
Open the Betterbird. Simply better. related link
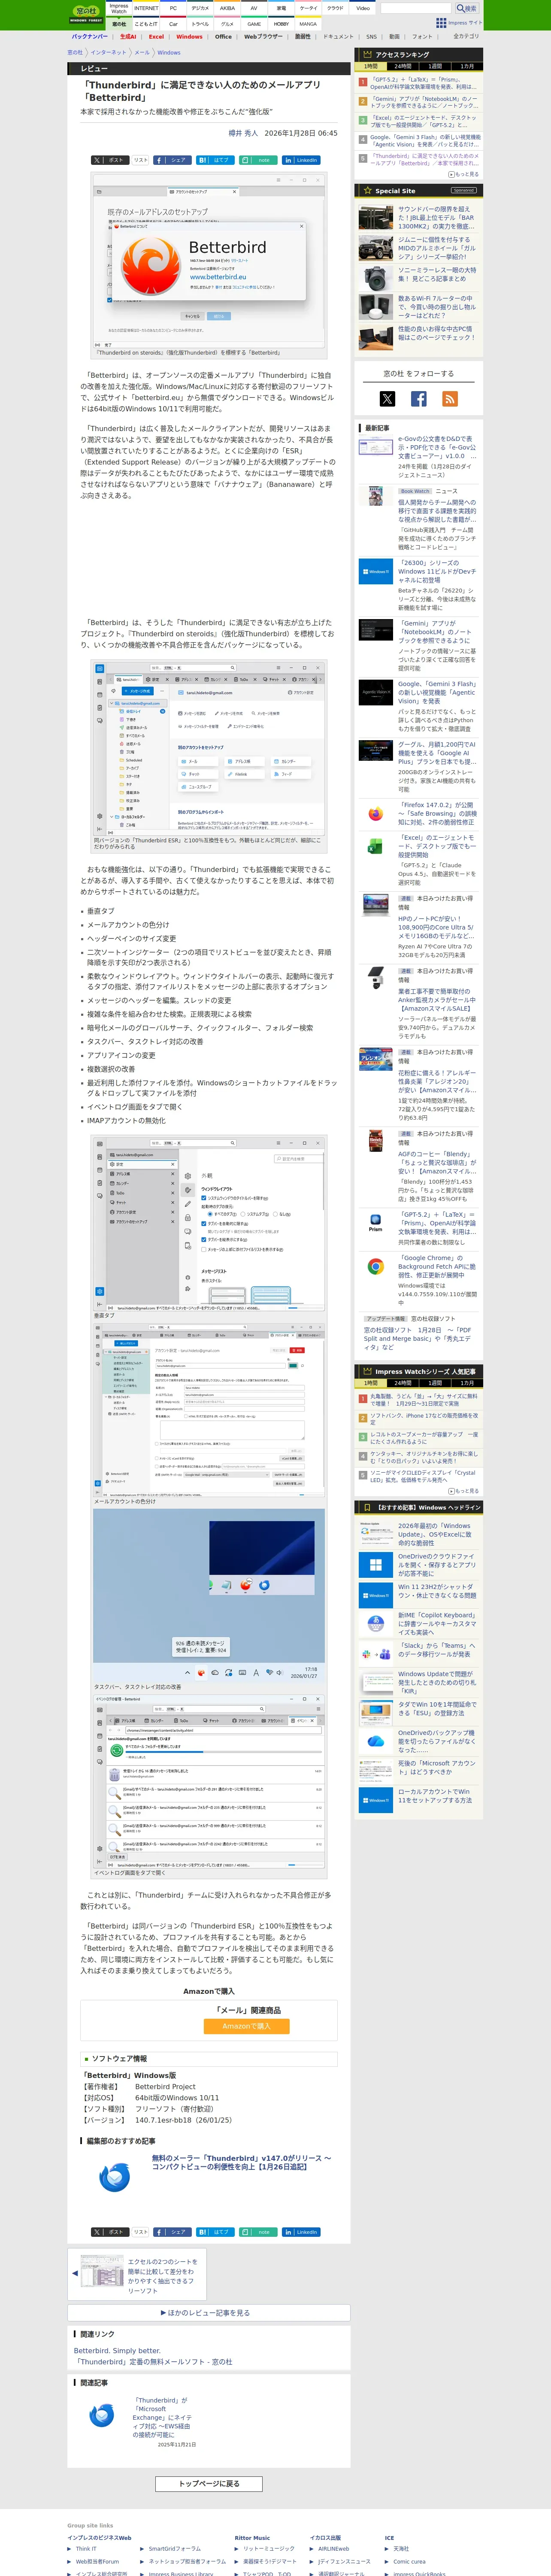click(x=117, y=2351)
